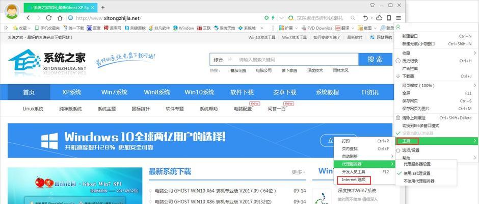The width and height of the screenshot is (479, 204).
Task: Open the 软件下载 navigation link
Action: tap(242, 92)
